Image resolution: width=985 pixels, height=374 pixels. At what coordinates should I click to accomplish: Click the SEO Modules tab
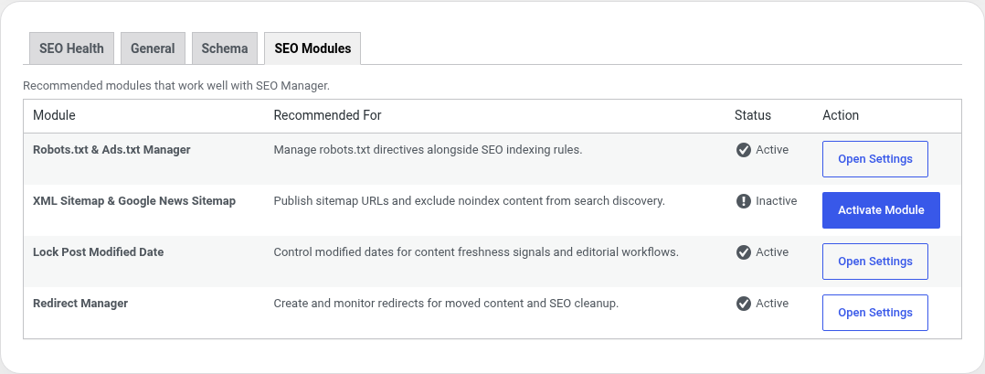tap(312, 48)
